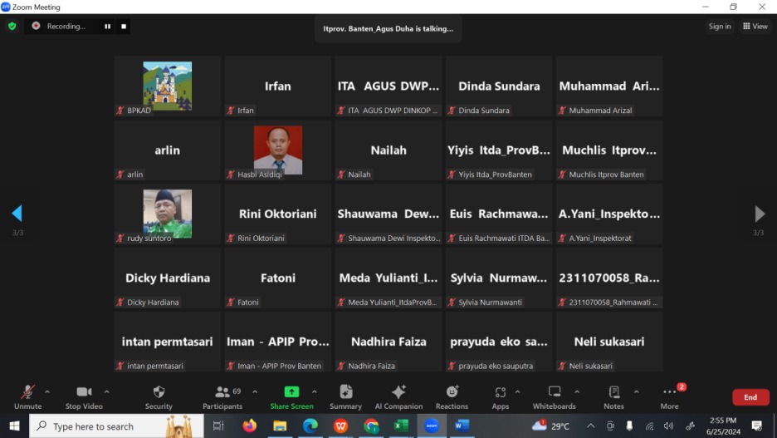Select Hasbi Asidiqi's video tile
The width and height of the screenshot is (777, 438).
(x=278, y=150)
